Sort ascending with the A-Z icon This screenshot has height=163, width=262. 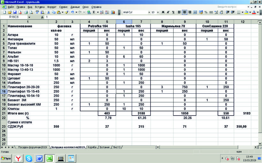(x=102, y=12)
